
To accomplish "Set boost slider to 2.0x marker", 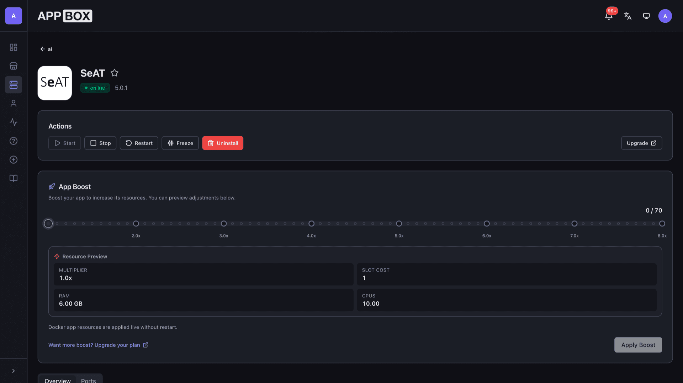I will click(136, 224).
